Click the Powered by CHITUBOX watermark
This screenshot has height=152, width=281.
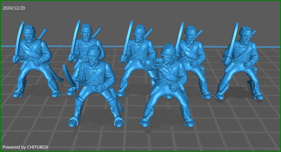tap(25, 147)
